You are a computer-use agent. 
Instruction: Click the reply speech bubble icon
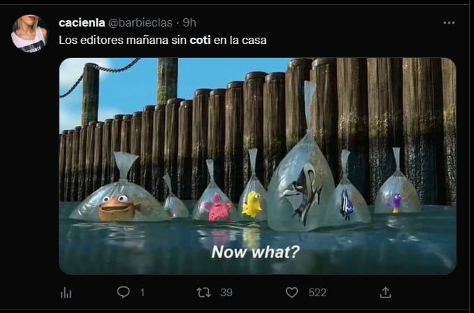(x=123, y=292)
